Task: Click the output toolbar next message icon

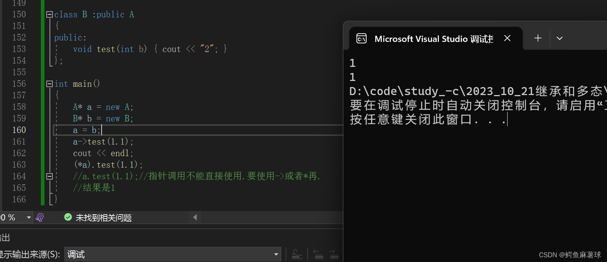Action: point(334,254)
